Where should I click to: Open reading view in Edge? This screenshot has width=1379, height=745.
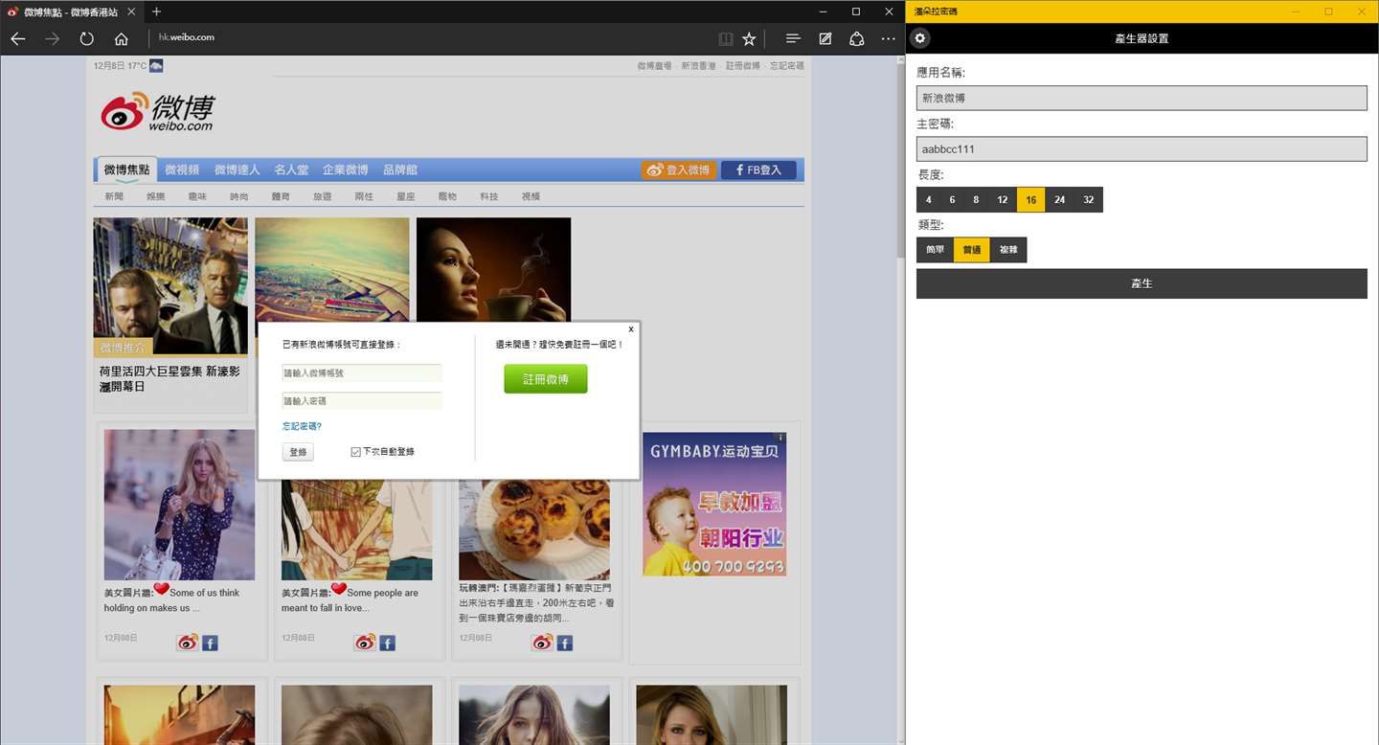tap(726, 38)
